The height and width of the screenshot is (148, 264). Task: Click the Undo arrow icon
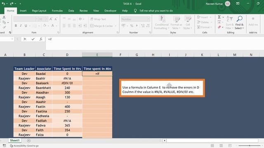pos(3,4)
